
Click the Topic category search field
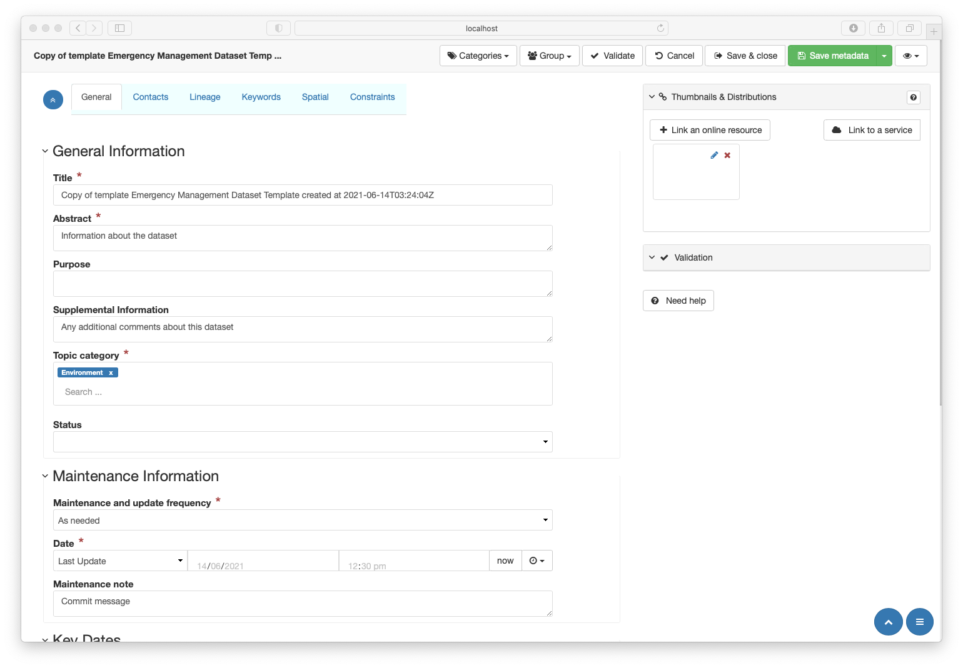point(303,392)
